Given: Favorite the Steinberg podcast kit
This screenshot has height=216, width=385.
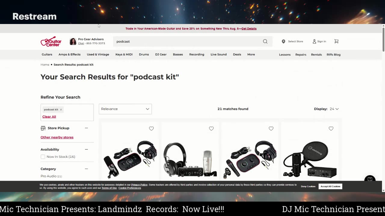Looking at the screenshot, I should click(x=331, y=128).
